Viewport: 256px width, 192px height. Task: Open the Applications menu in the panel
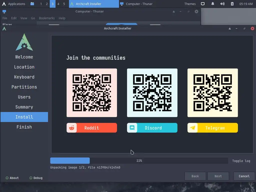(13, 4)
